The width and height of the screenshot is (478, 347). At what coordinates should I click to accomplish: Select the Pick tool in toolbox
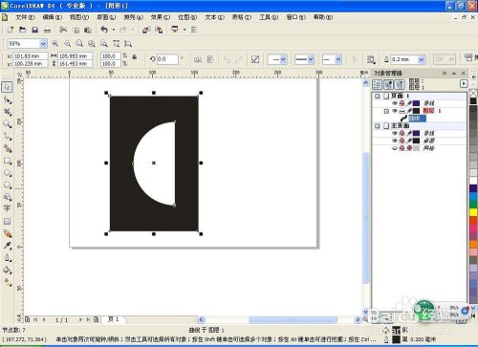pos(8,87)
